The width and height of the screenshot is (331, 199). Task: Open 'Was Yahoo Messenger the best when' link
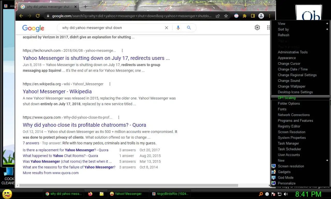67,161
